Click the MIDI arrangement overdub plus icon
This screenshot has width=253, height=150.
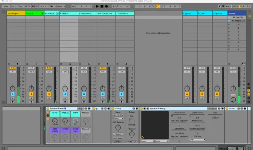pyautogui.click(x=113, y=6)
